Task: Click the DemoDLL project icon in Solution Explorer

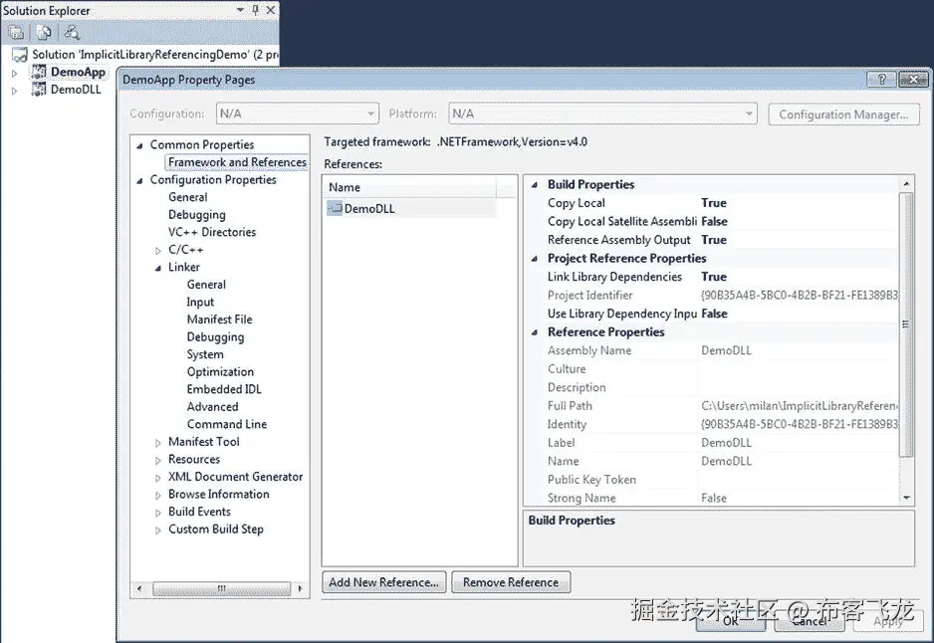Action: coord(38,89)
